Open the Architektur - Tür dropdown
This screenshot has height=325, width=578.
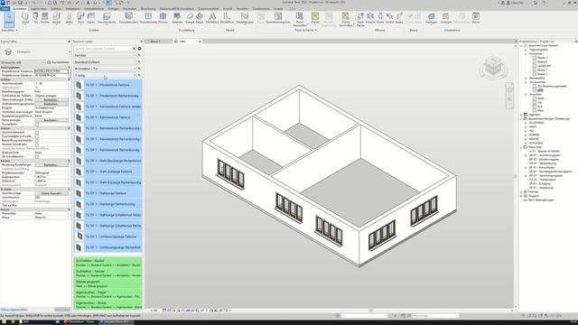click(105, 69)
